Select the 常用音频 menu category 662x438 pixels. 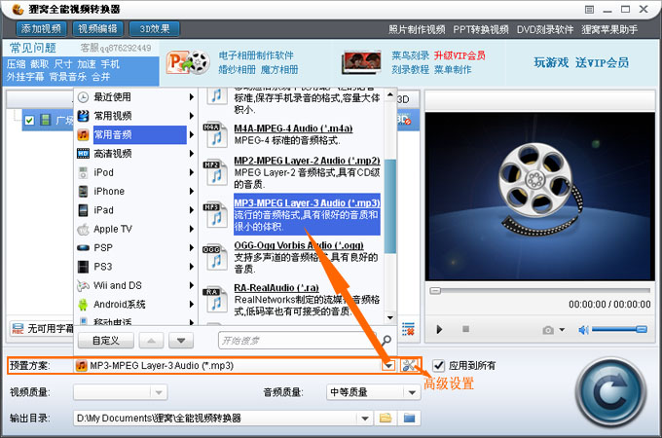135,134
